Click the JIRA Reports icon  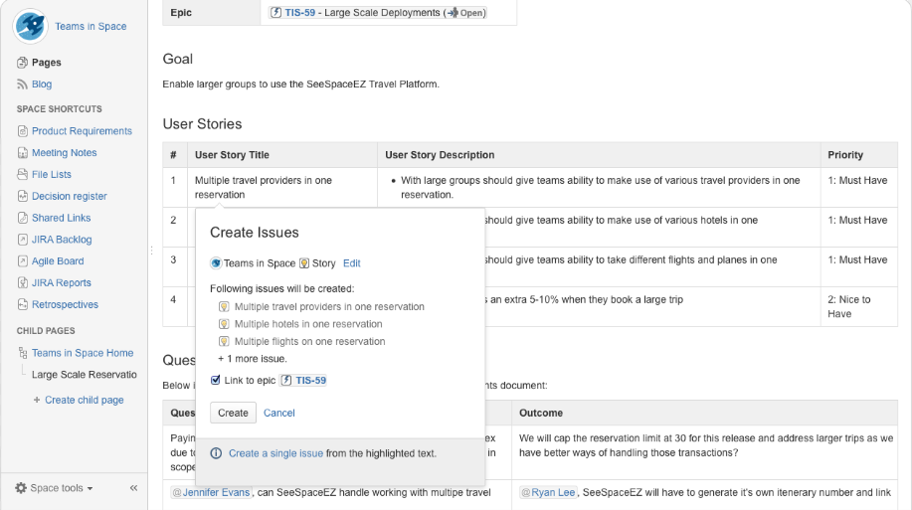pos(23,282)
